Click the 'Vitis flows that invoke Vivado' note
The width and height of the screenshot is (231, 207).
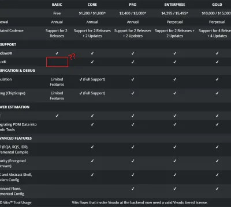pyautogui.click(x=140, y=202)
